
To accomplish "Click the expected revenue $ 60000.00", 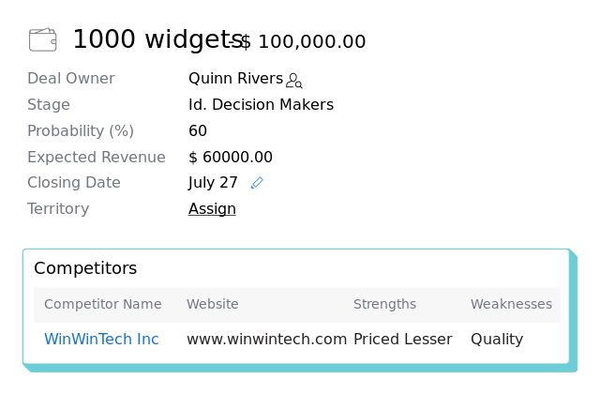I will (x=231, y=157).
